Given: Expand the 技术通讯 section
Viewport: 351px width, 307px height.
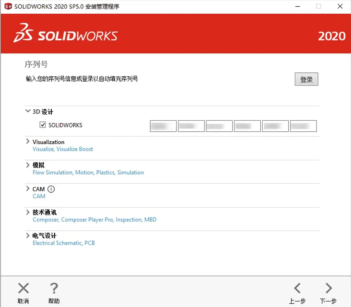Looking at the screenshot, I should click(28, 212).
